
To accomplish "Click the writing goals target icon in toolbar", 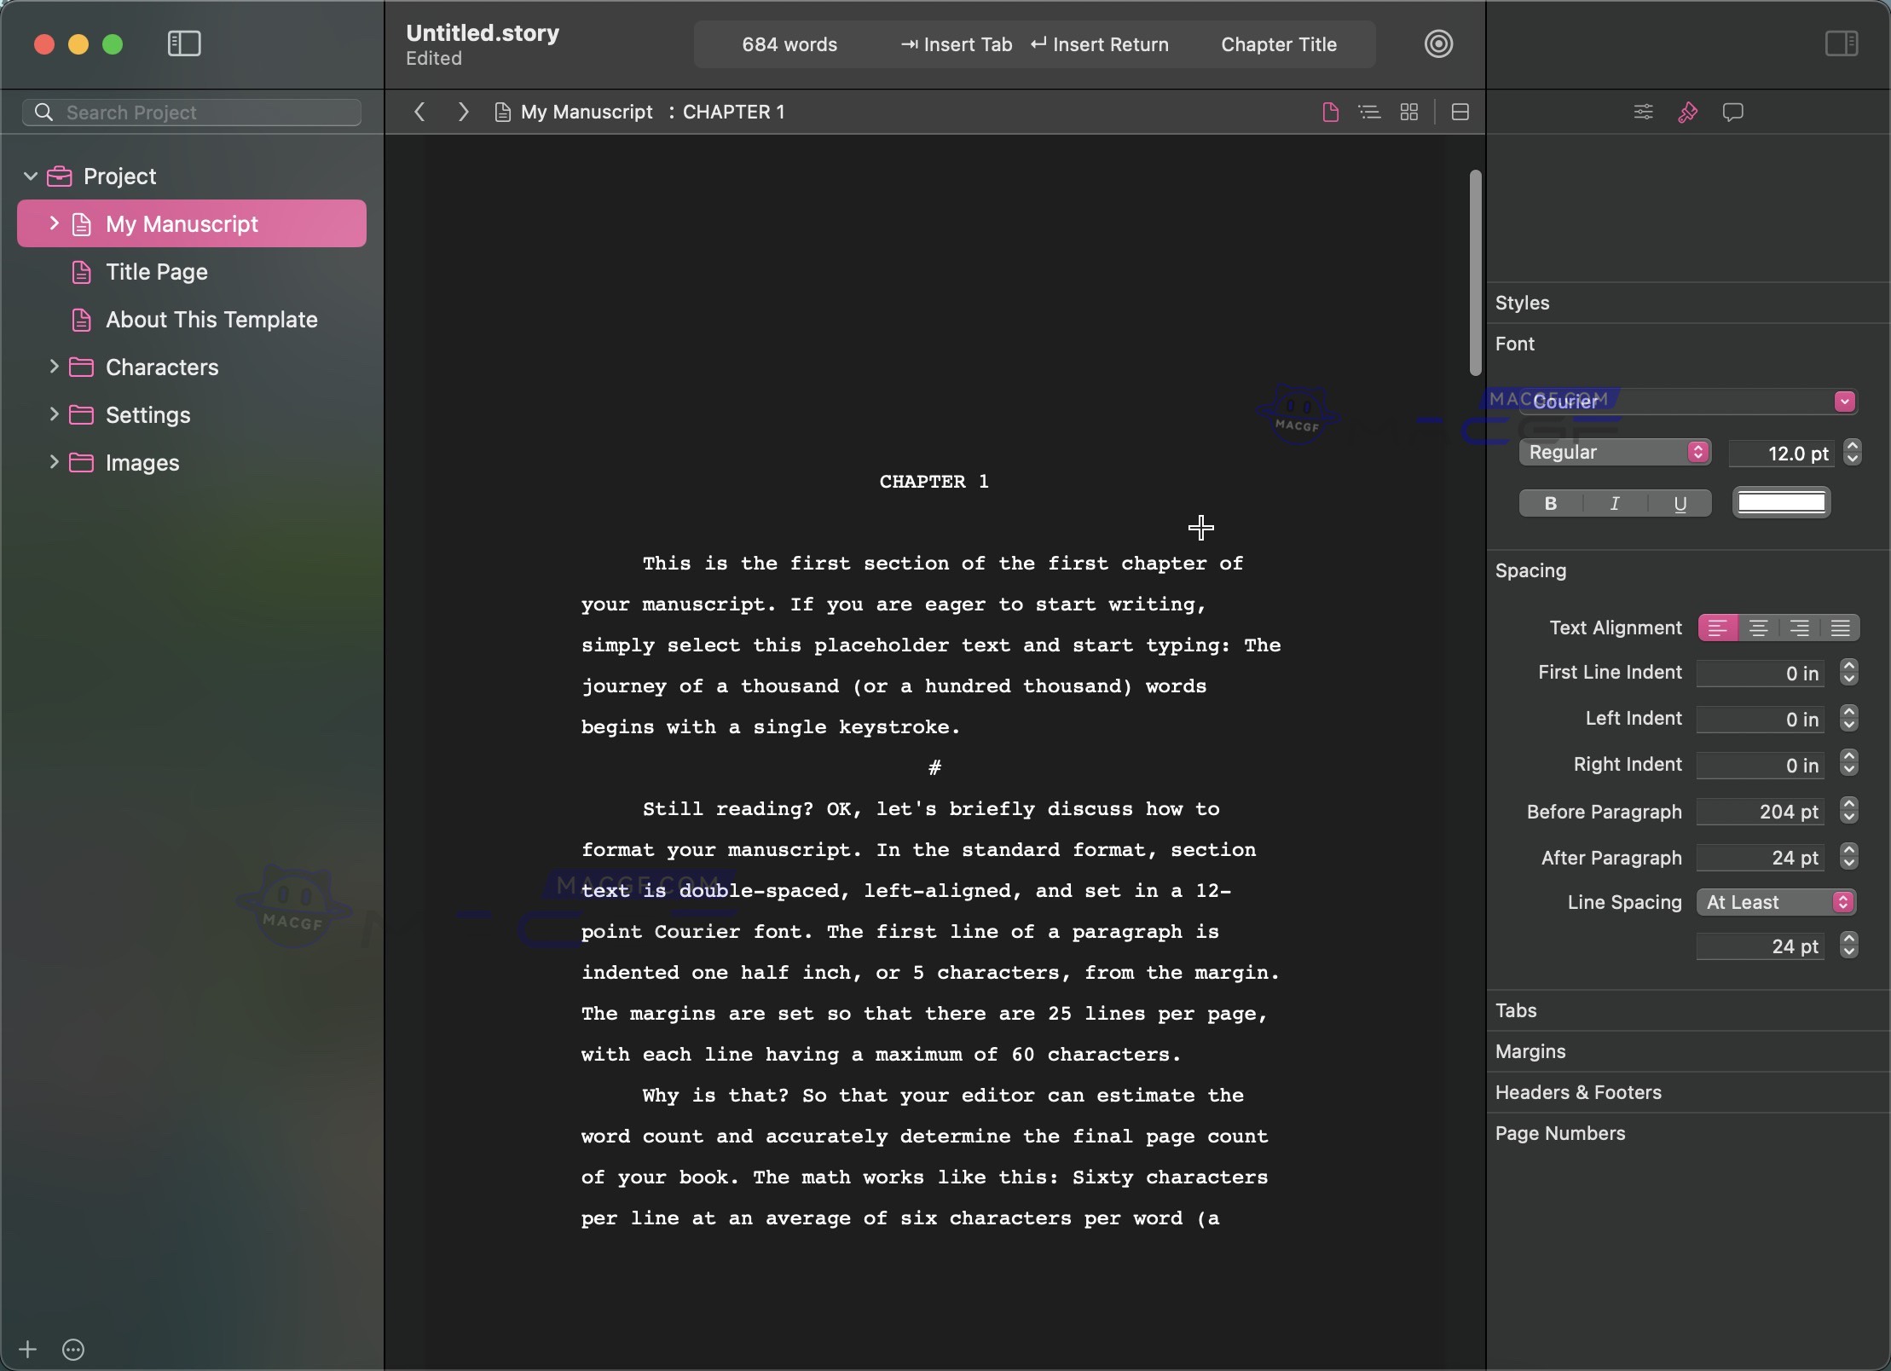I will 1437,43.
